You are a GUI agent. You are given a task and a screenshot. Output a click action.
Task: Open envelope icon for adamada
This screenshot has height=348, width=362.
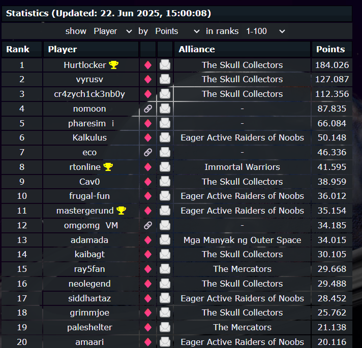[165, 240]
